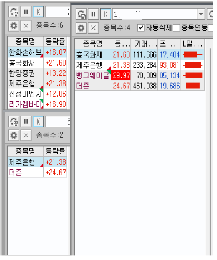Uncheck the 자동삭제 checkbox
Screen dimensions: 217x260
(x=141, y=28)
